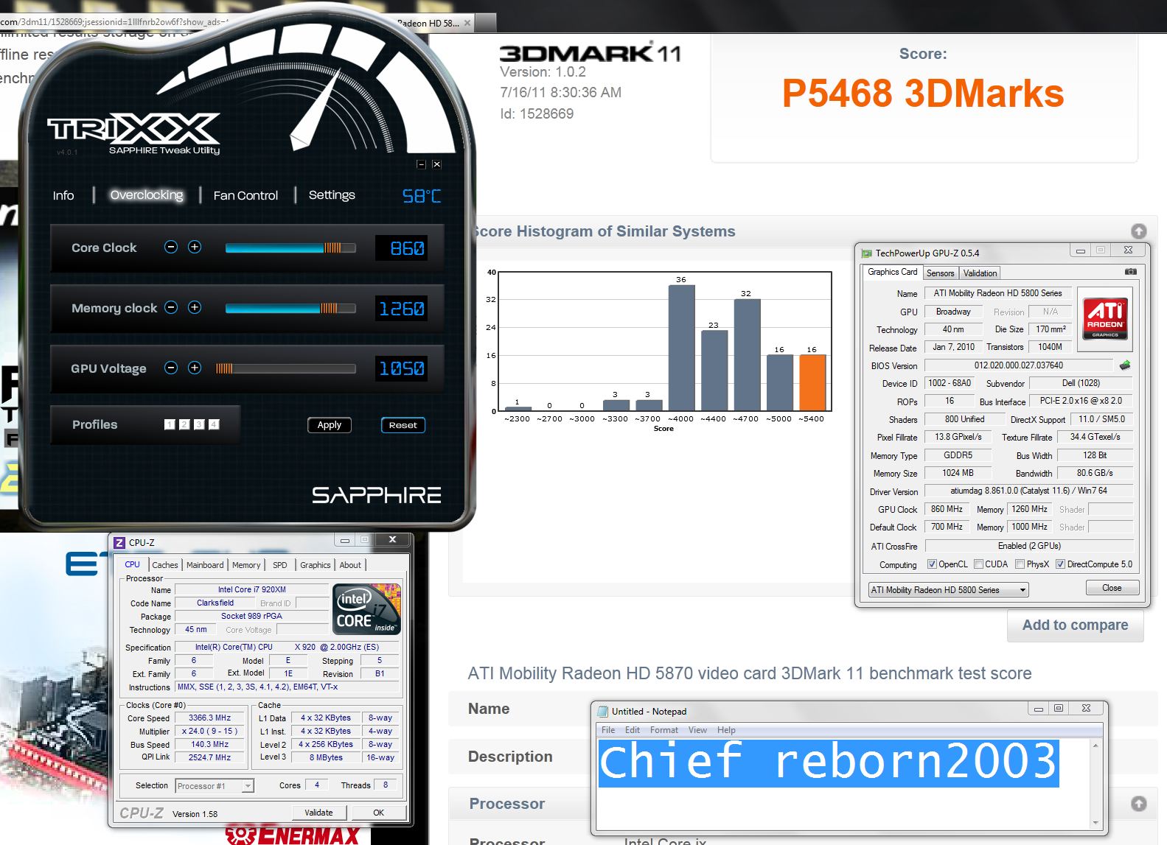The width and height of the screenshot is (1167, 845).
Task: Increase Core Clock with the plus icon
Action: [195, 247]
